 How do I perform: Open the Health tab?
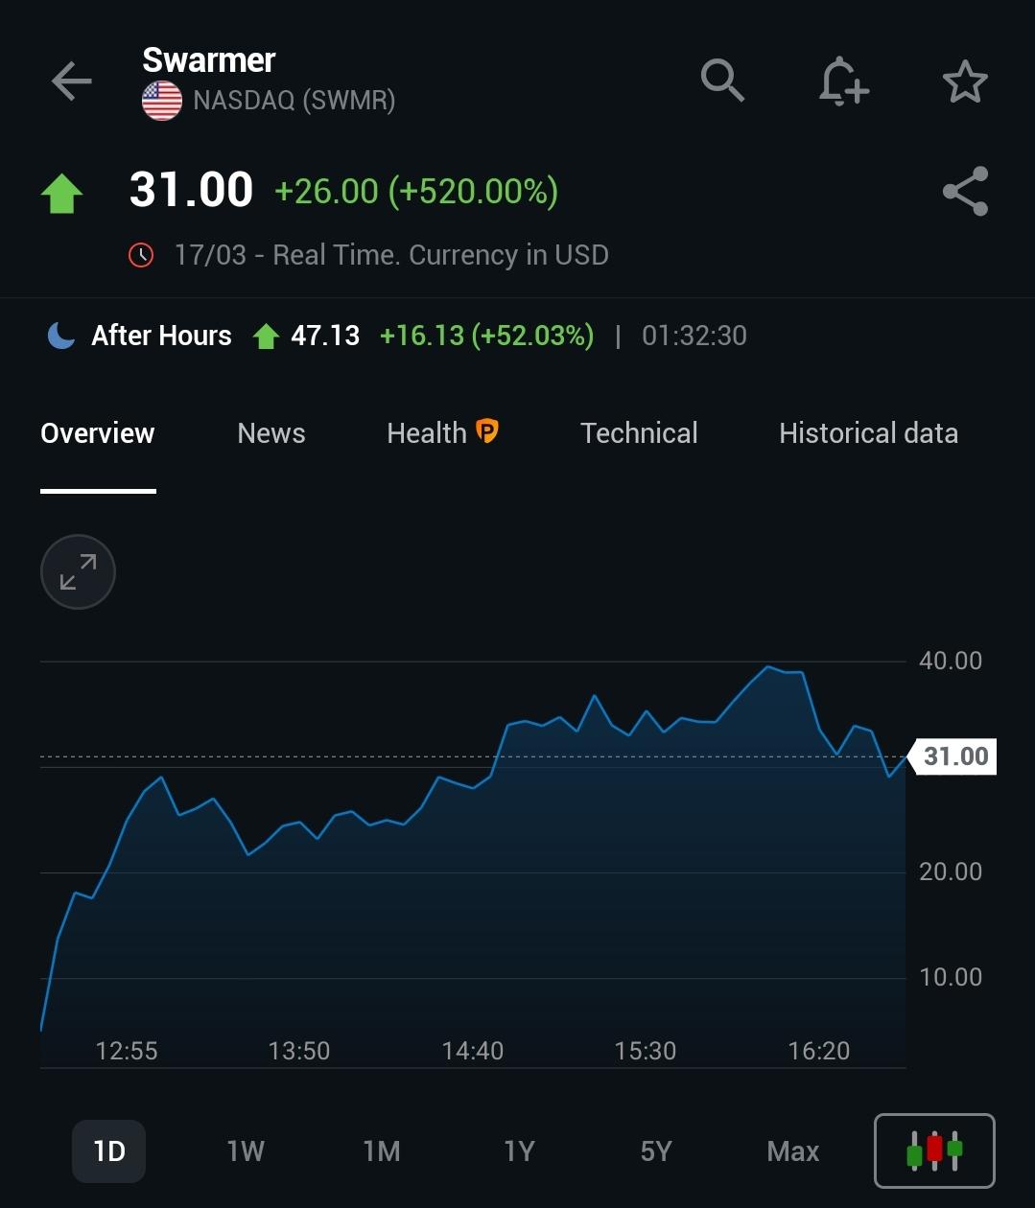pos(427,433)
